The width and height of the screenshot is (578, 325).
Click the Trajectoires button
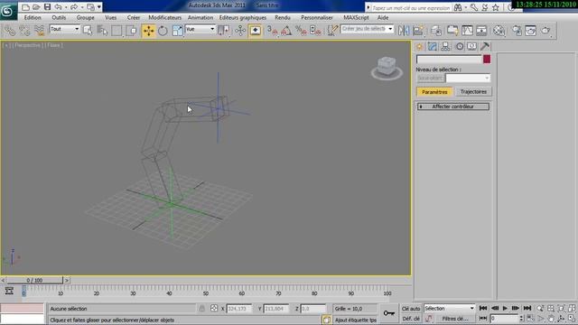coord(473,92)
